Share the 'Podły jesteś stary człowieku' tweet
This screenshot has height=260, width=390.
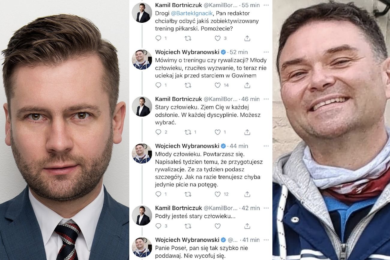pos(247,226)
